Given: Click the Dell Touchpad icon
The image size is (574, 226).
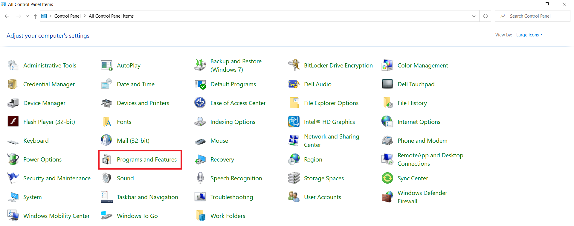Looking at the screenshot, I should [x=387, y=84].
